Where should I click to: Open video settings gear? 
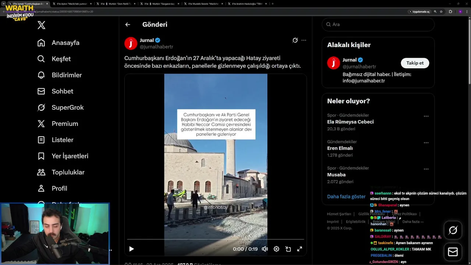276,249
